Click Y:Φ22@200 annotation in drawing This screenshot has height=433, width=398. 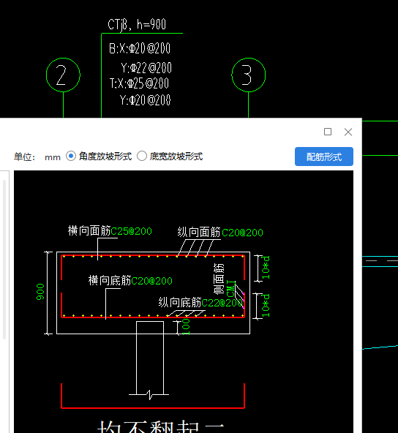(x=146, y=67)
